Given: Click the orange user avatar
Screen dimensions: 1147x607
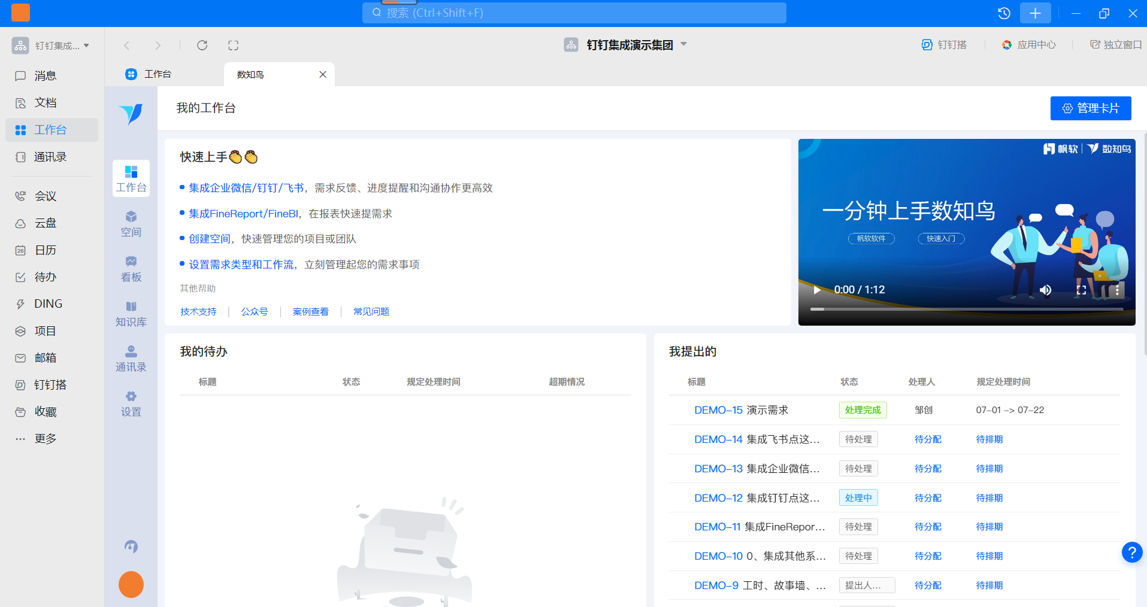Looking at the screenshot, I should click(x=131, y=585).
